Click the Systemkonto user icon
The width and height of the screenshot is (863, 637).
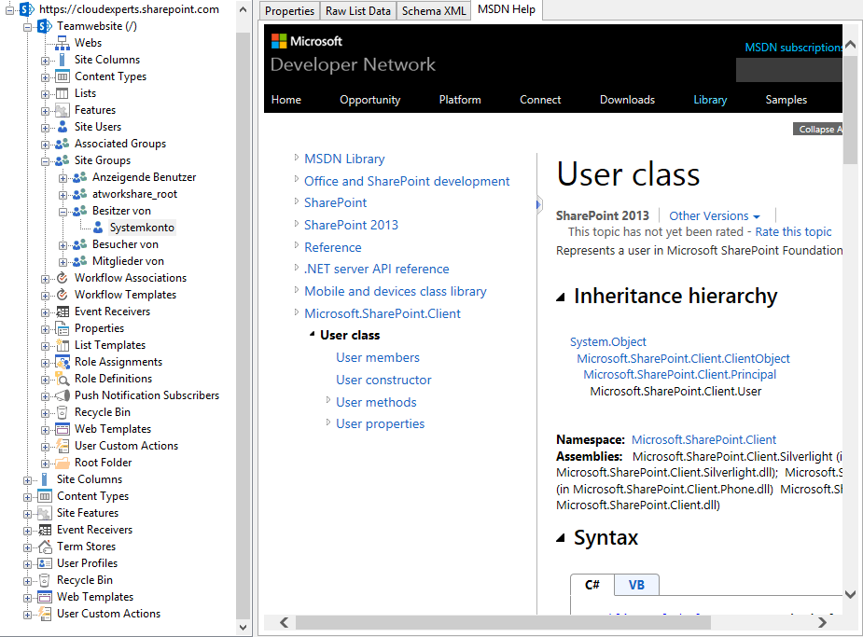coord(98,228)
